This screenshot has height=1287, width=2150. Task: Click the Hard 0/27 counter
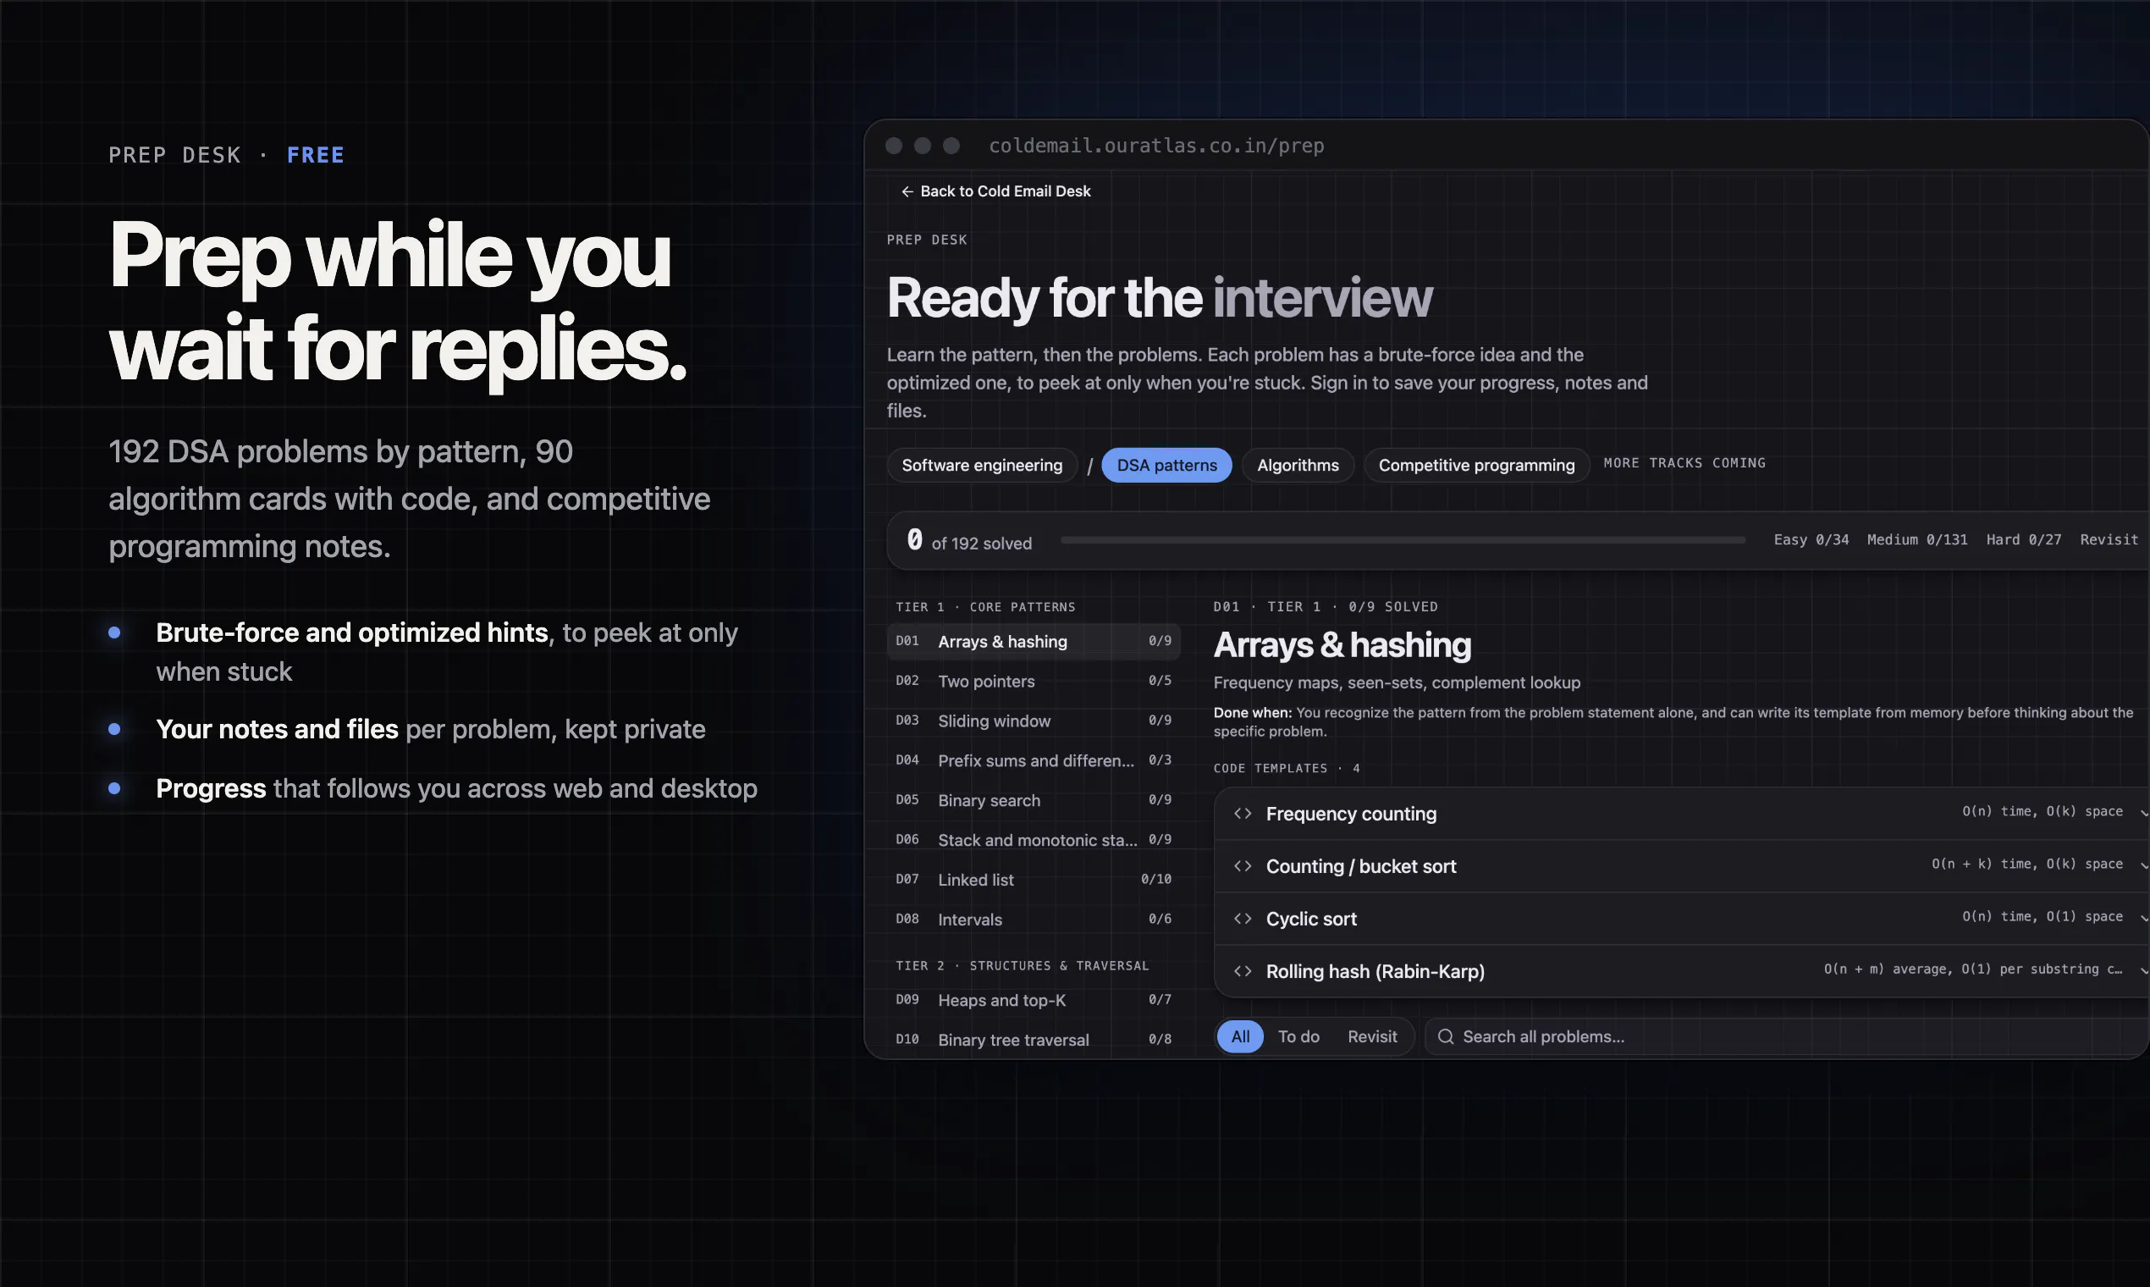2023,539
